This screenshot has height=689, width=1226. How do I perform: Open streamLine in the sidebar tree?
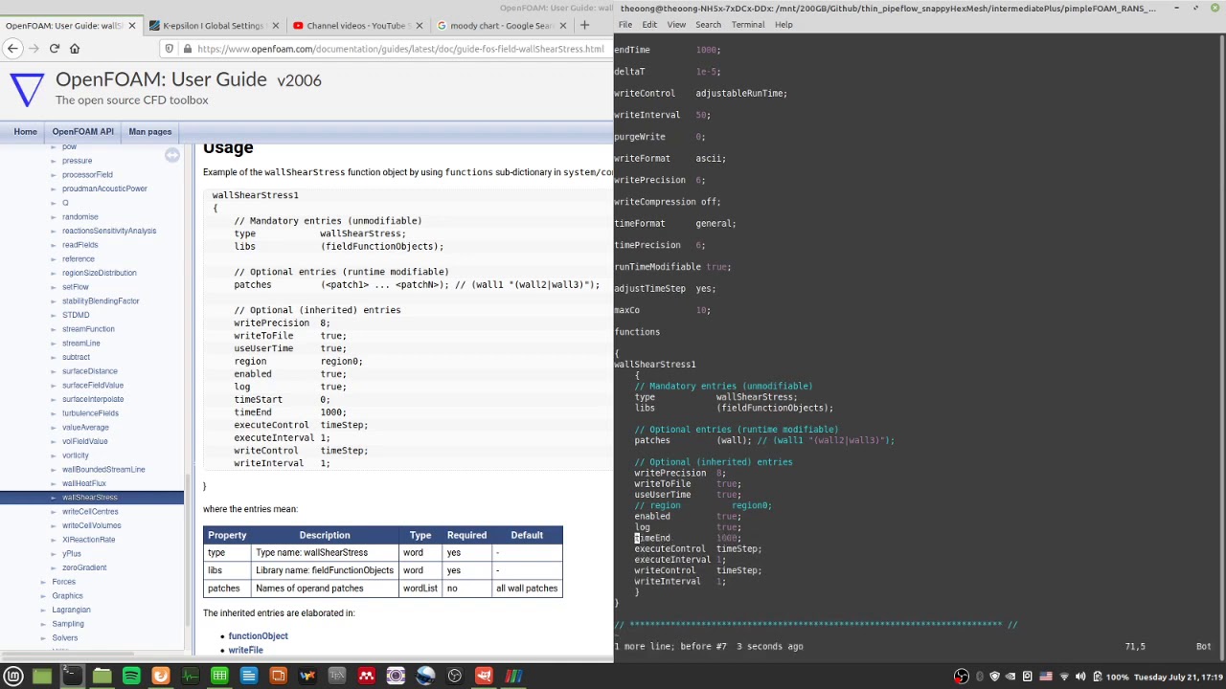tap(81, 344)
